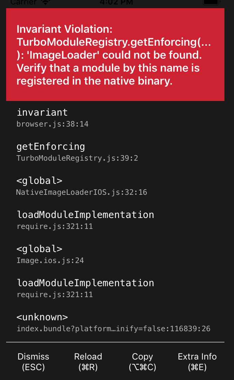The image size is (234, 380).
Task: Dismiss the error with the Dismiss button
Action: coord(33,361)
